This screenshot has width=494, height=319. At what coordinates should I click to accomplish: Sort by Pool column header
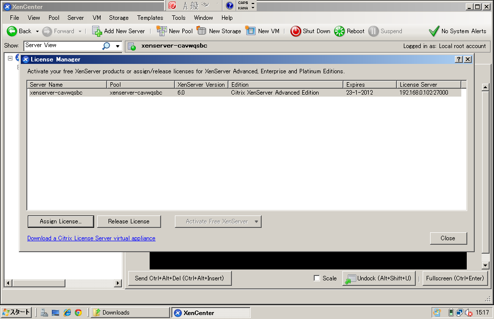pyautogui.click(x=141, y=84)
